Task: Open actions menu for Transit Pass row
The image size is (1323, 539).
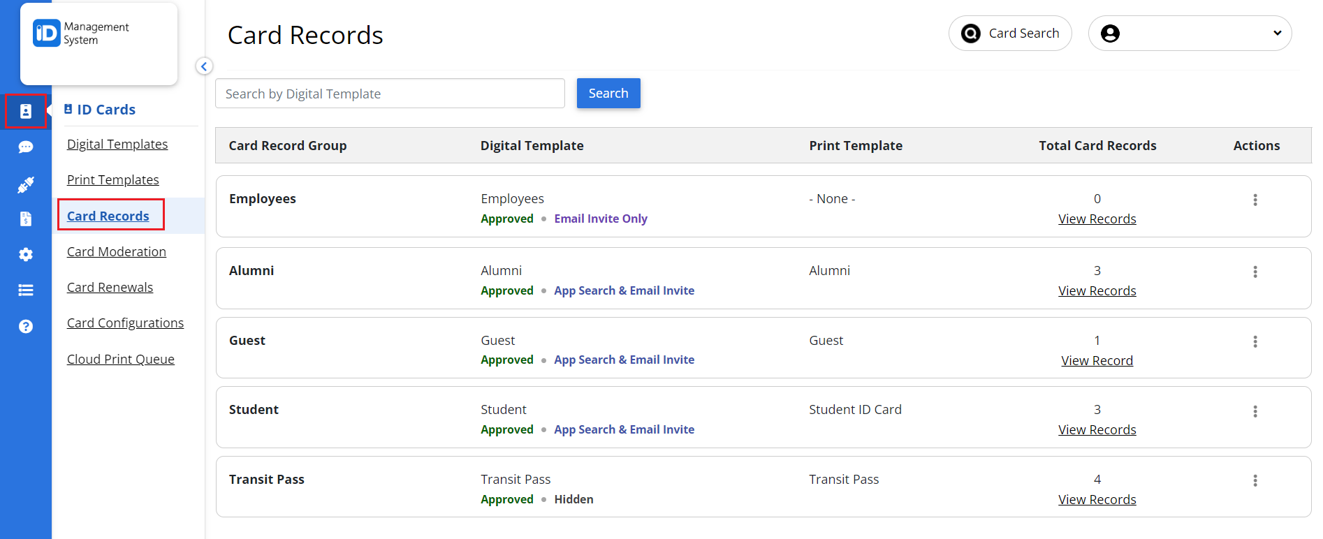Action: 1255,480
